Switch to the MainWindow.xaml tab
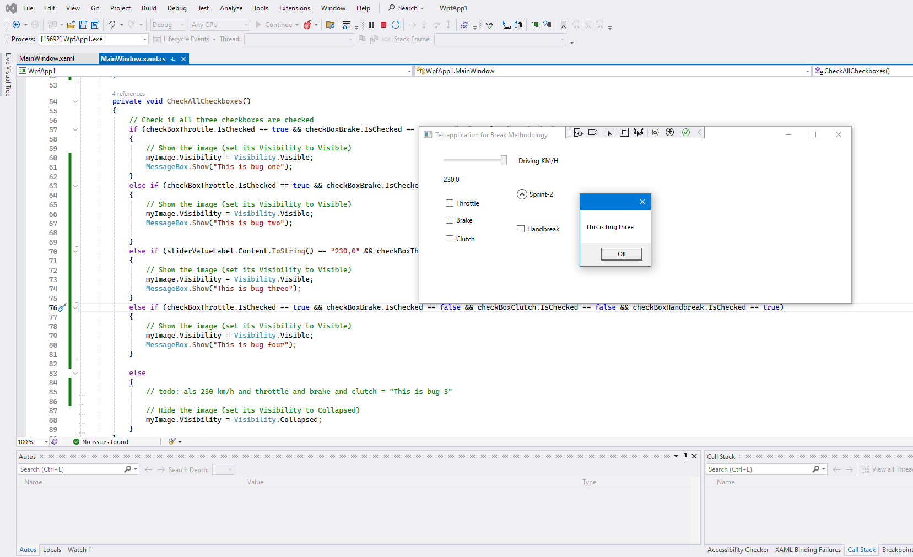 pyautogui.click(x=47, y=58)
